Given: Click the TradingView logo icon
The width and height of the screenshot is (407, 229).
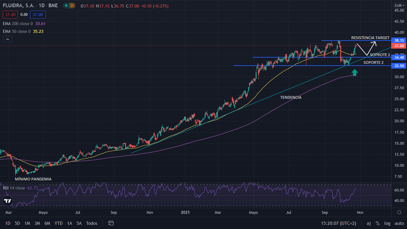Looking at the screenshot, I should point(8,201).
